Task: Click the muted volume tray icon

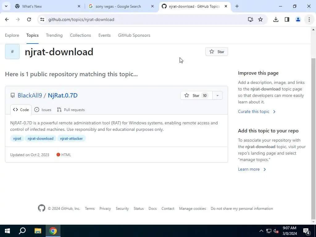Action: (x=276, y=231)
